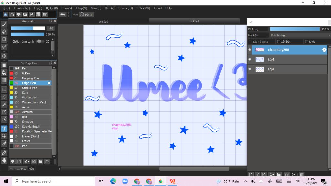Adjust the brush size slider showing 40
Screen dimensions: 331x186
click(28, 28)
